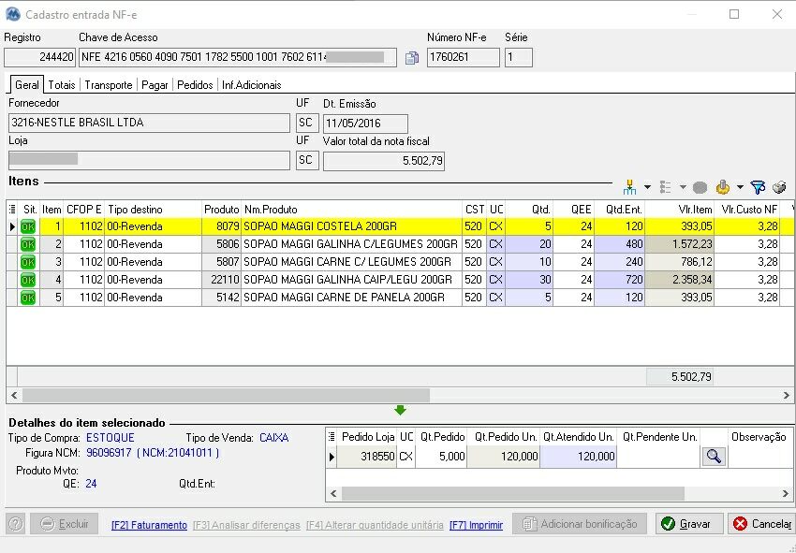Click [F4] Alterar quantidade unitária link

click(x=375, y=525)
